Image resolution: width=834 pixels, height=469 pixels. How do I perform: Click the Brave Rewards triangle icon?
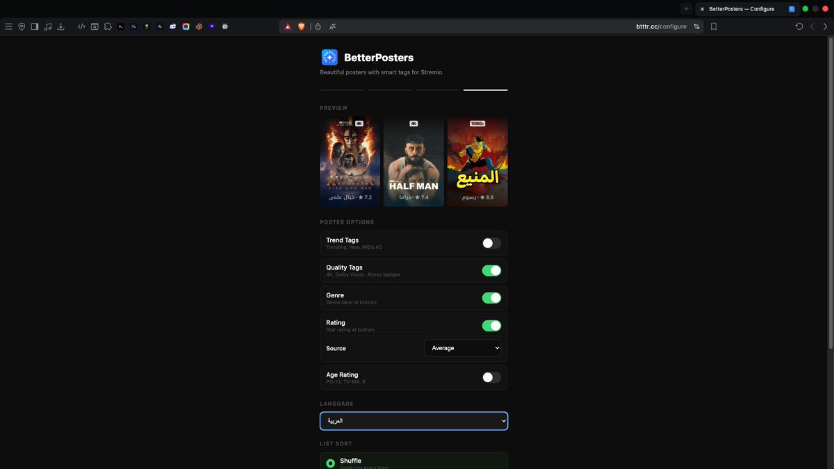point(288,26)
